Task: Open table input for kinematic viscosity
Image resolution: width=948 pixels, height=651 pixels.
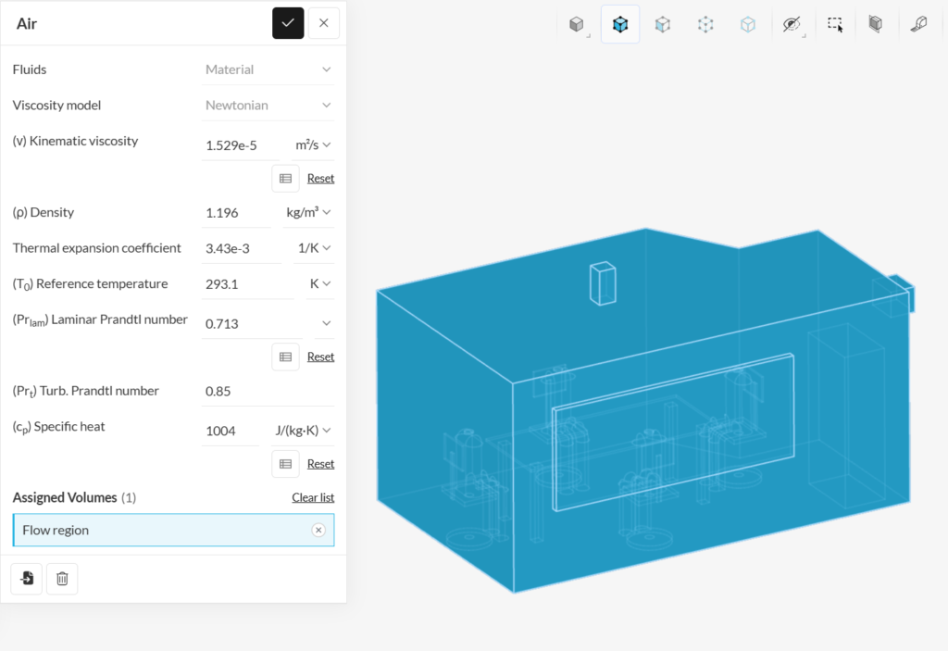Action: pos(285,179)
